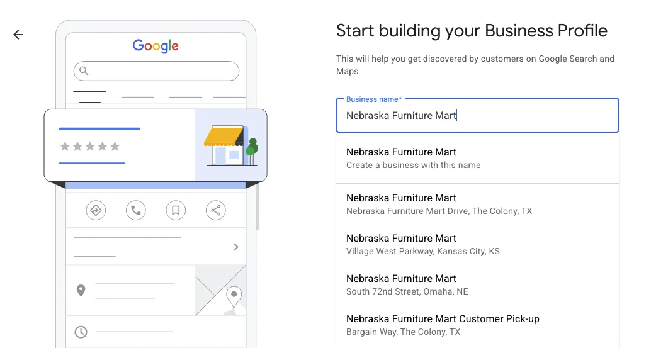Click the phone call icon in the illustration
The image size is (668, 348).
point(136,210)
